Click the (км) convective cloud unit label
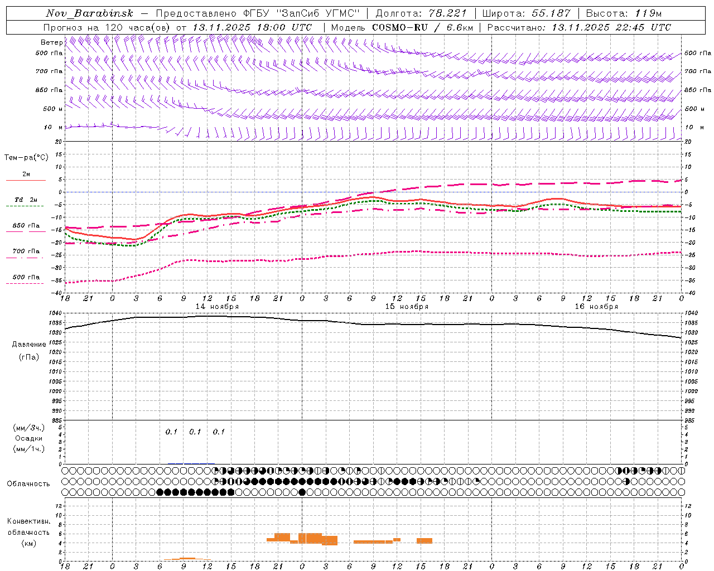714x571 pixels. (x=29, y=543)
